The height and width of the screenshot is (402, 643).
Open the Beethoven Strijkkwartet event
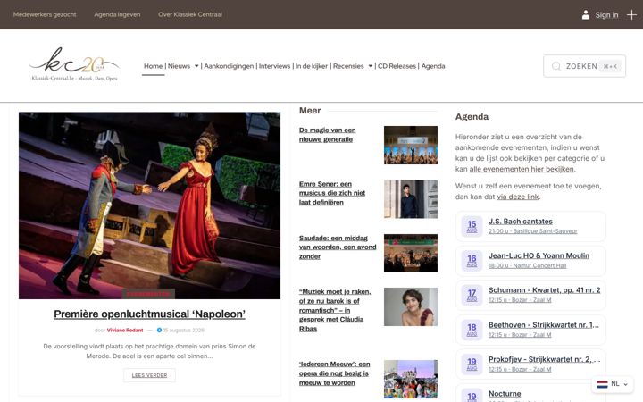click(x=544, y=325)
